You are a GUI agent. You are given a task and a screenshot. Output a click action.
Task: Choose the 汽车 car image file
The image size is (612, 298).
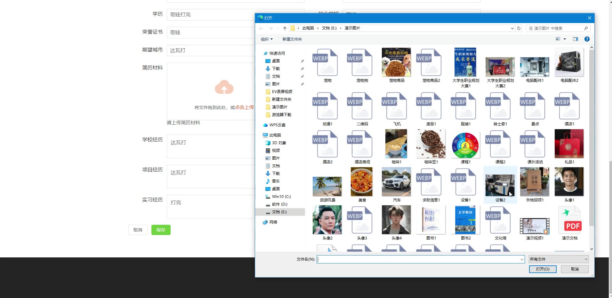click(396, 182)
